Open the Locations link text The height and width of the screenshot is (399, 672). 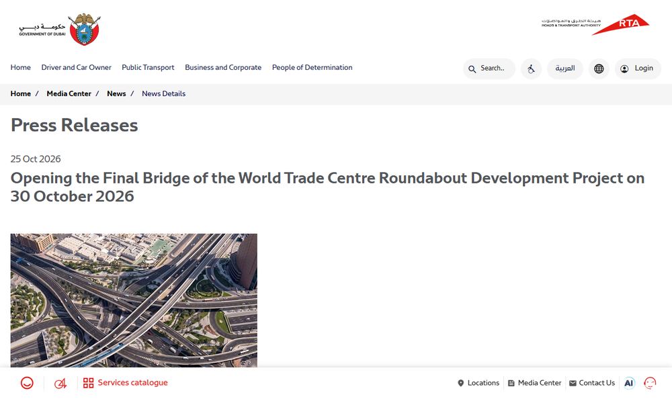483,383
